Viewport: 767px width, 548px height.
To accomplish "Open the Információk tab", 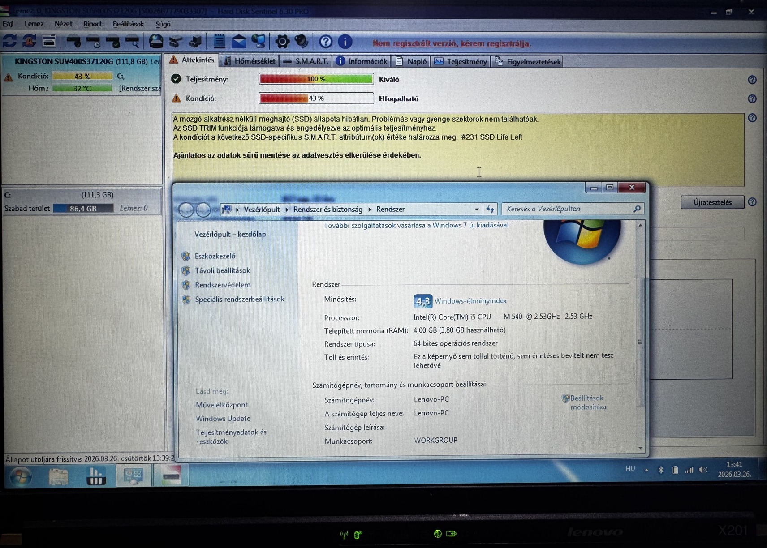I will [x=362, y=61].
